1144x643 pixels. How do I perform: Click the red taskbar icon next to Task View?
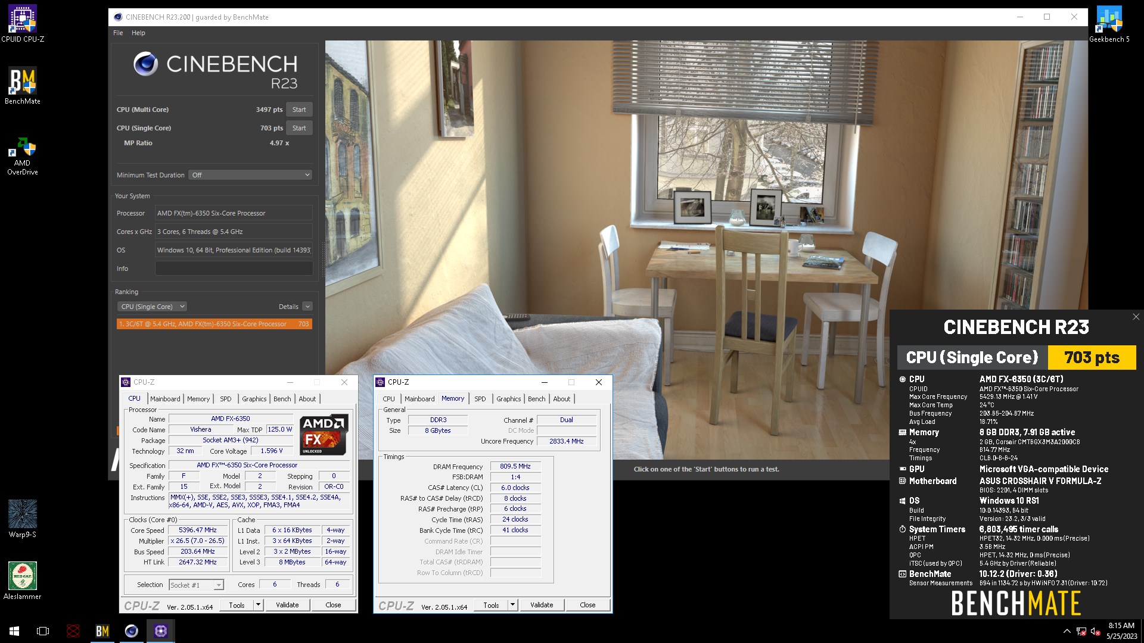point(73,631)
